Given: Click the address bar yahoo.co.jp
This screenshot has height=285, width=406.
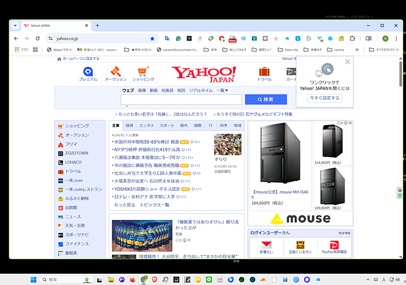Looking at the screenshot, I should click(x=103, y=39).
